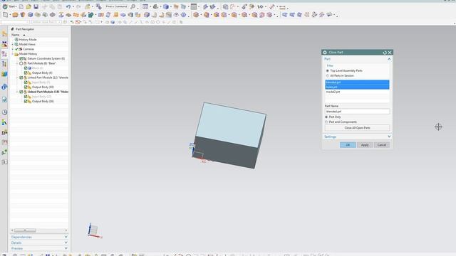Viewport: 456px width, 256px height.
Task: Click the Find a Command search field
Action: [x=116, y=6]
